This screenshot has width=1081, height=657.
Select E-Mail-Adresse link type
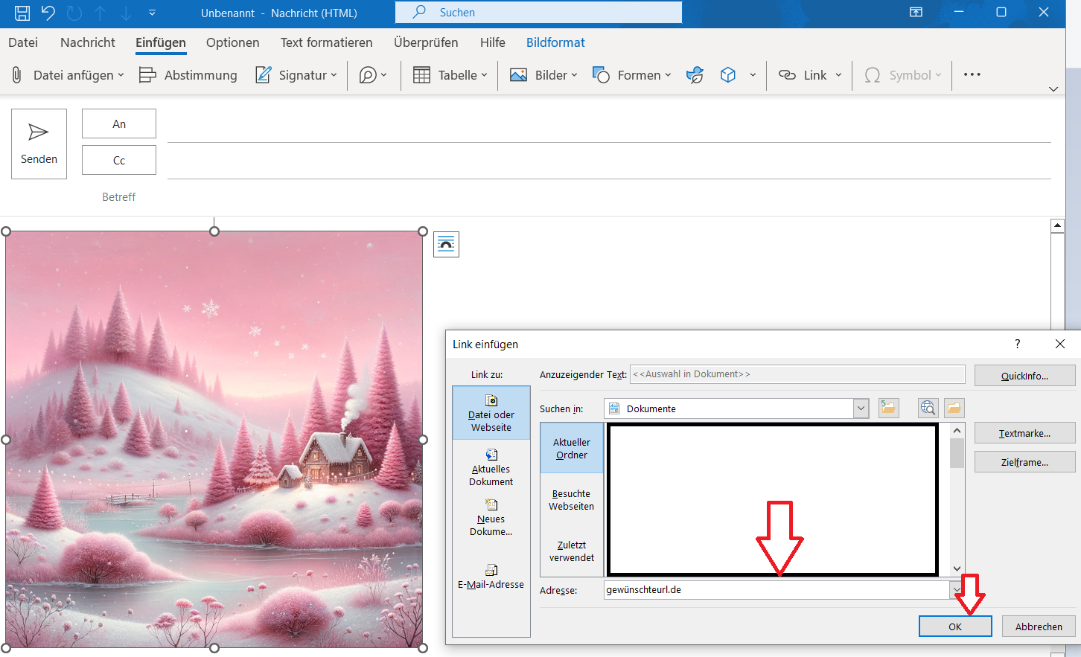491,577
